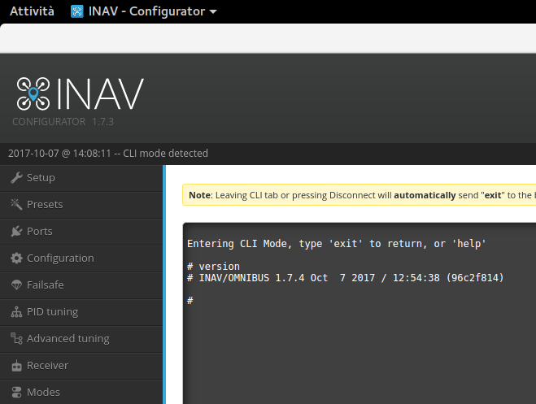The width and height of the screenshot is (536, 404).
Task: Expand the app menu dropdown arrow
Action: pyautogui.click(x=213, y=11)
